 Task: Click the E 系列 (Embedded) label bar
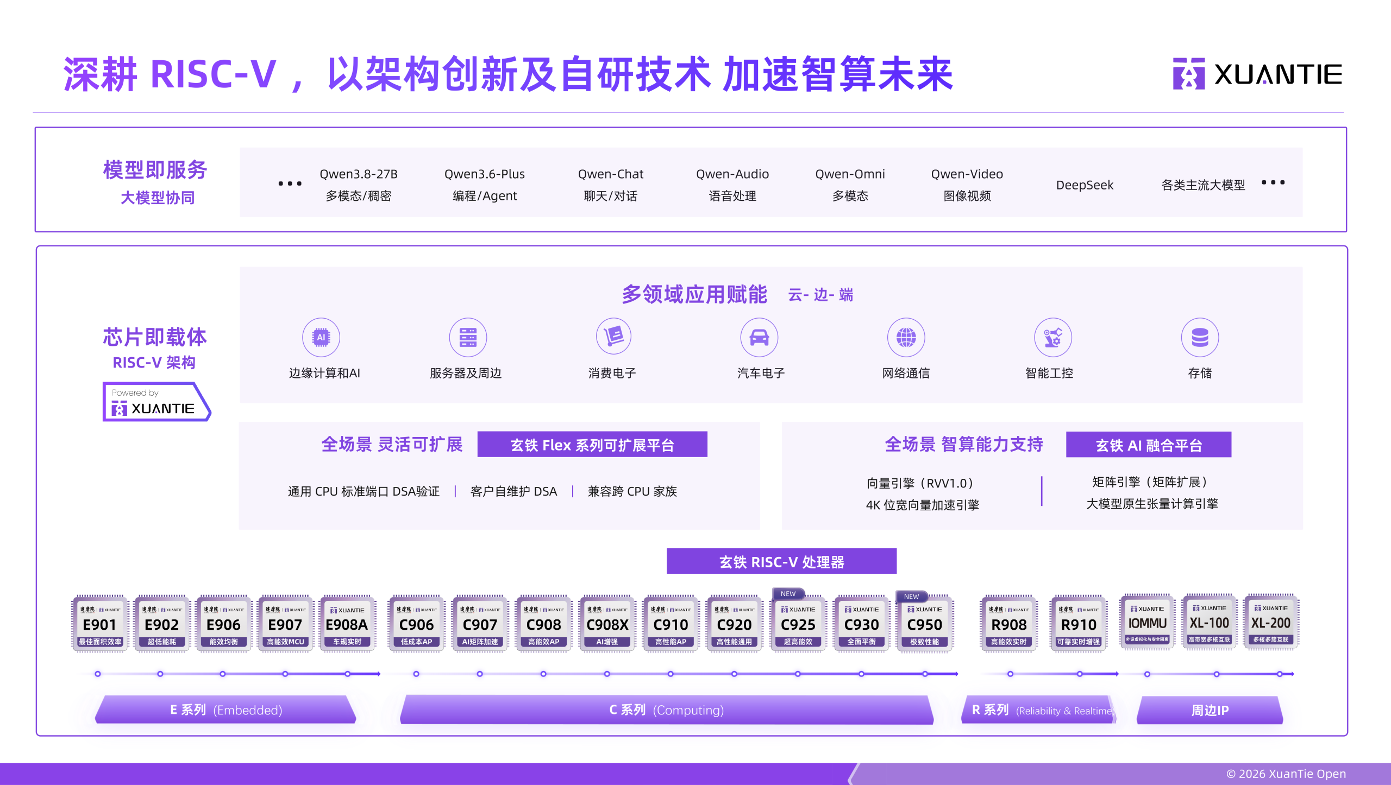point(225,710)
